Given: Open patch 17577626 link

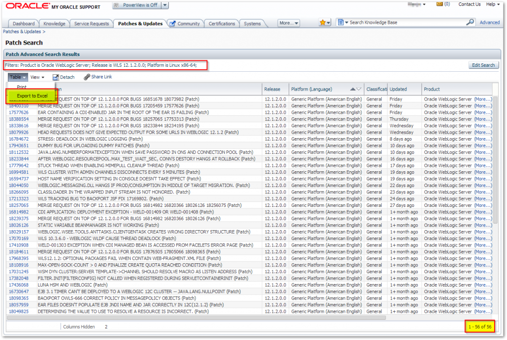Looking at the screenshot, I should (x=19, y=112).
